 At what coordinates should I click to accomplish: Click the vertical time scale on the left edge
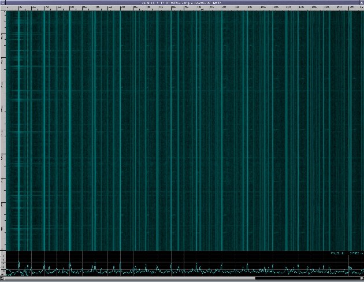[x=3, y=131]
